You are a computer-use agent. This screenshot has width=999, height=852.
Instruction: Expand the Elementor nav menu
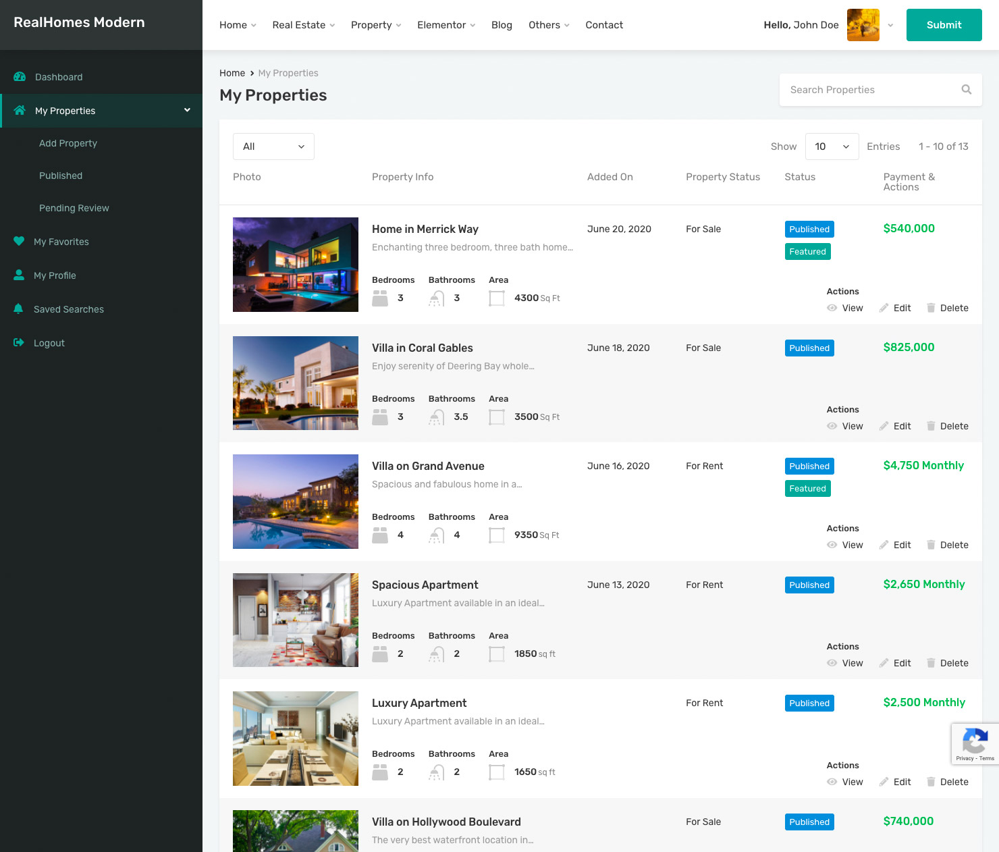pyautogui.click(x=446, y=25)
